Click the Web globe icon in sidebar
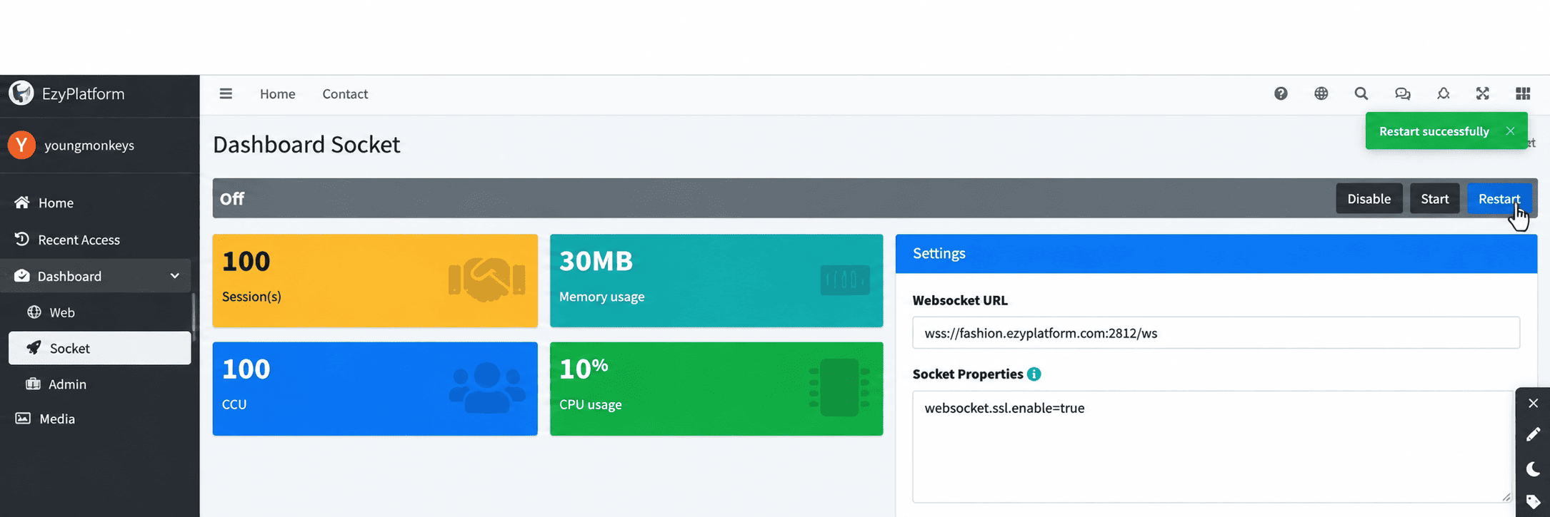1550x517 pixels. point(34,312)
